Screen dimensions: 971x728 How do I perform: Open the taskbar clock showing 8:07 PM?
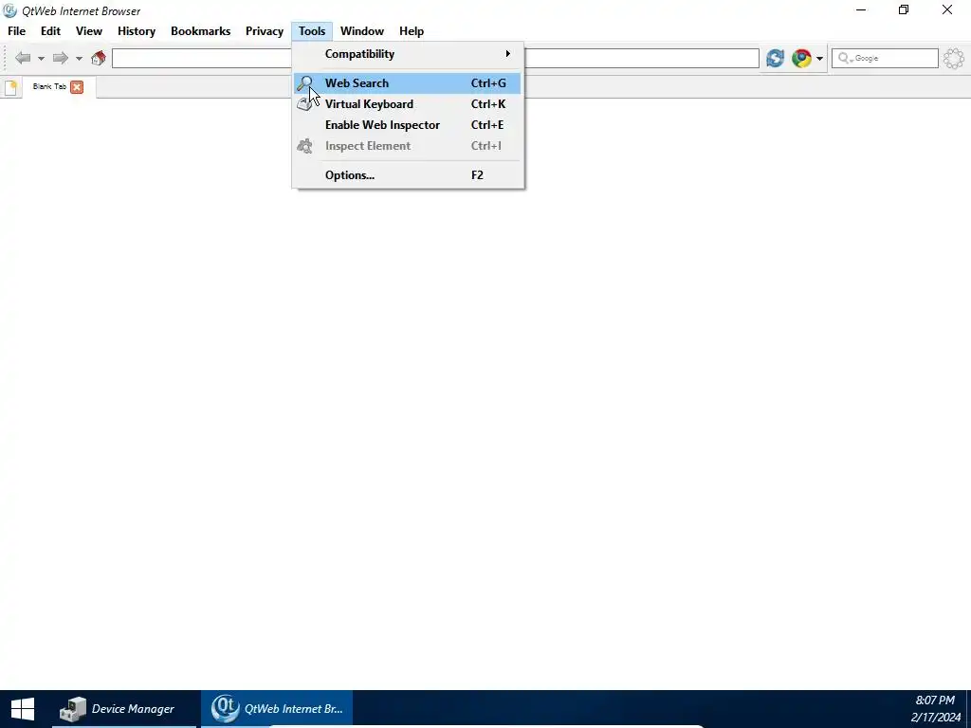[x=935, y=709]
